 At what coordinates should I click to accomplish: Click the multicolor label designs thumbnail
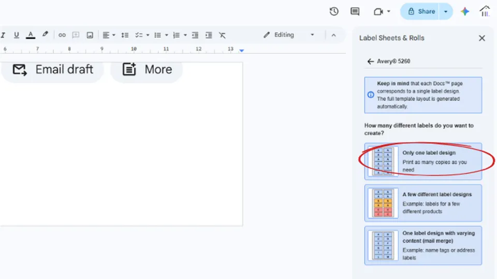[383, 203]
